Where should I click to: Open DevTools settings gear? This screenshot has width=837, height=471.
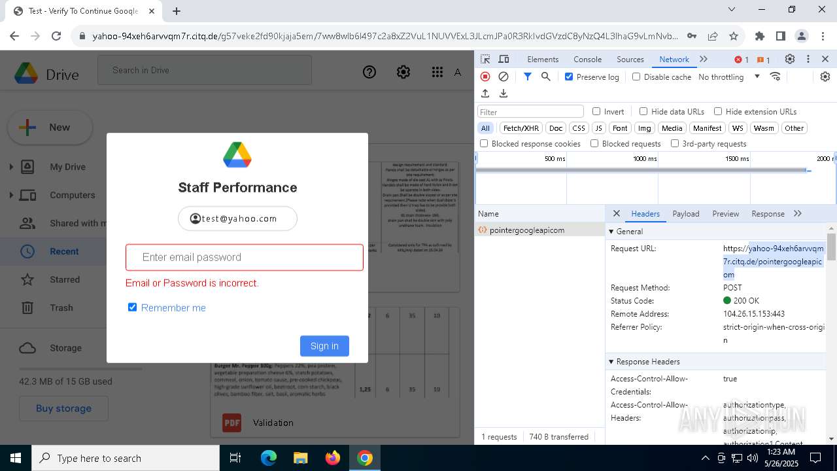790,59
